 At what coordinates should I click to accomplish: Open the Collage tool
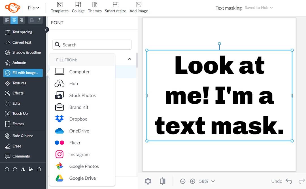78,7
